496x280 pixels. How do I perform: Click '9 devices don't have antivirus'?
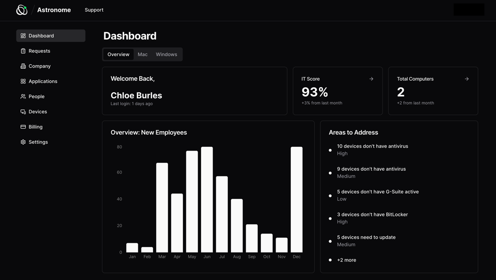tap(372, 169)
